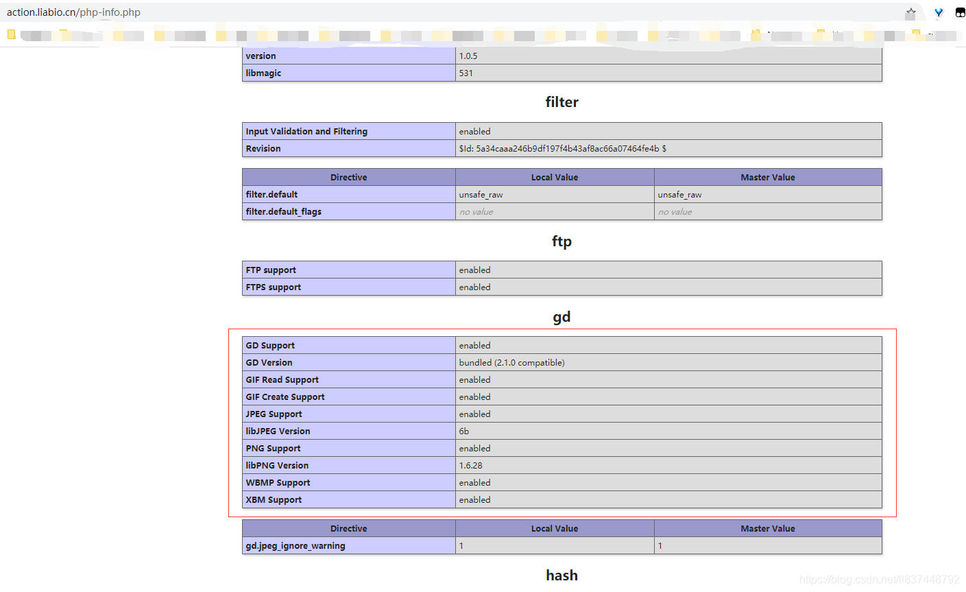Click the 'libJPEG Version' label
The image size is (966, 592).
(x=278, y=431)
